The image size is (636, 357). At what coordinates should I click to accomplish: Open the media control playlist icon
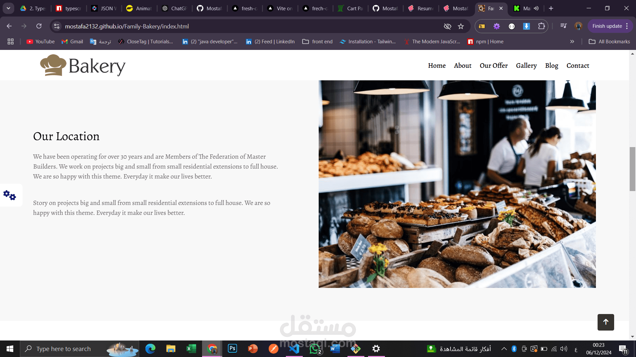pyautogui.click(x=563, y=26)
